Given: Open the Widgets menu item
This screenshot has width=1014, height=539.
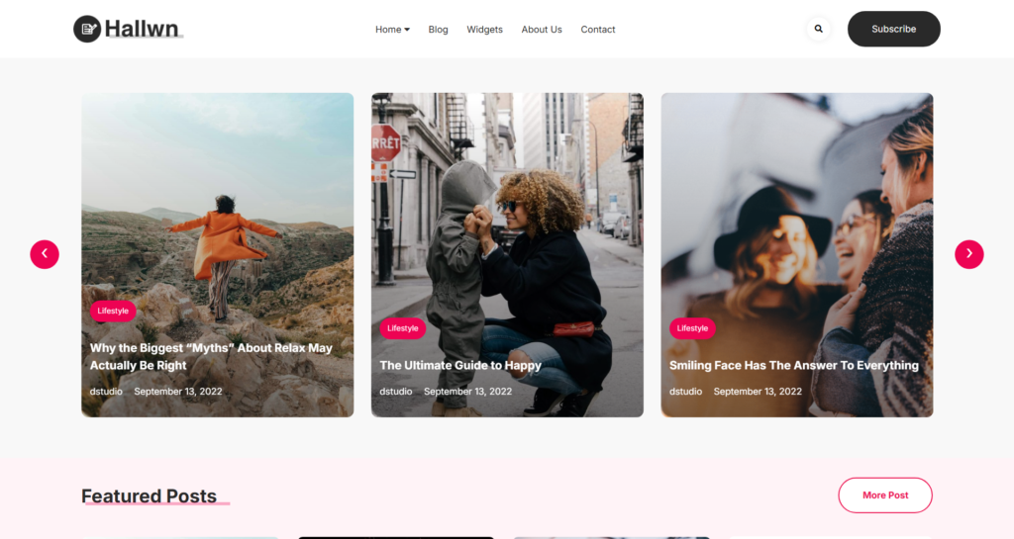Looking at the screenshot, I should coord(484,30).
